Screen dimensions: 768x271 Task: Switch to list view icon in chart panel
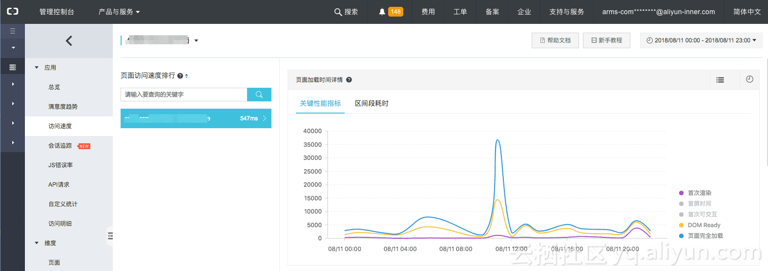720,80
